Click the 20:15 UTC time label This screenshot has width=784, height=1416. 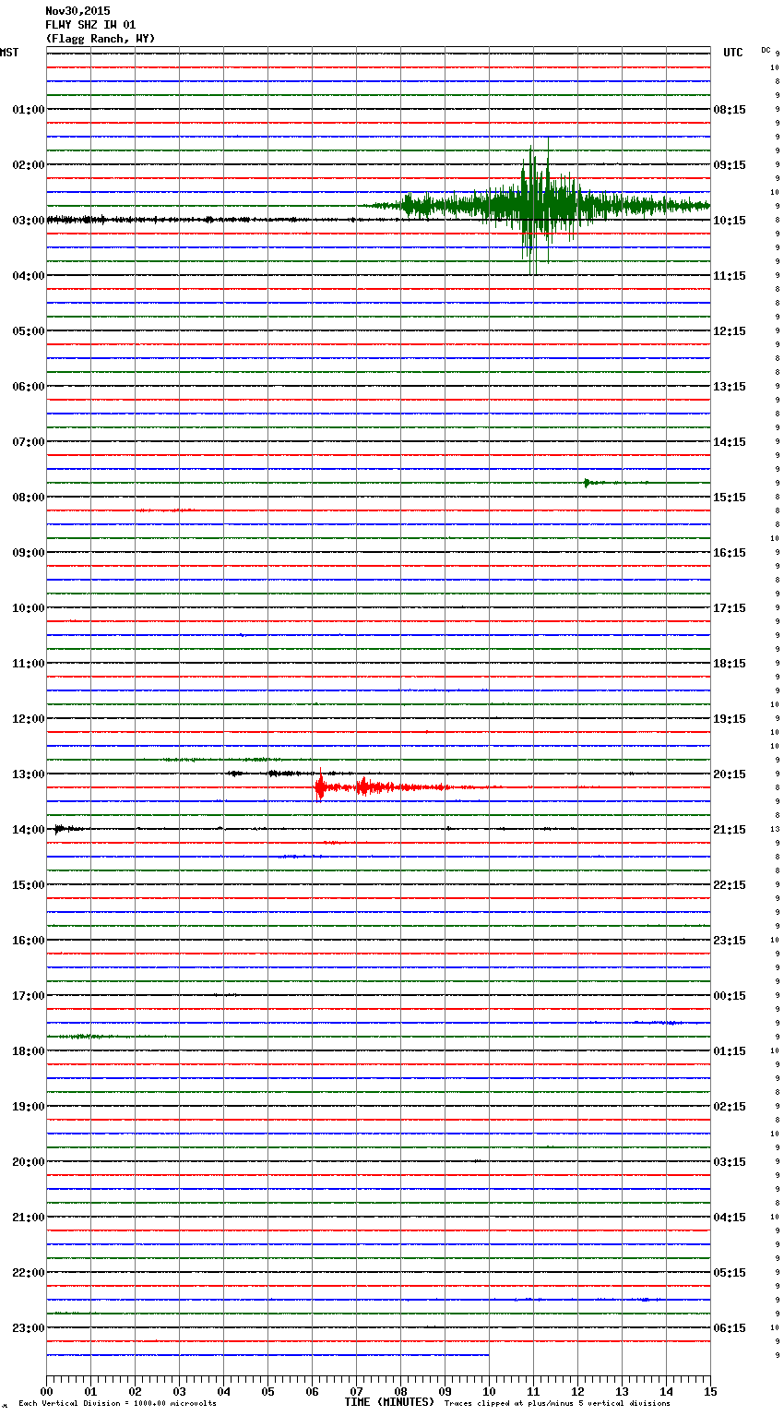730,774
